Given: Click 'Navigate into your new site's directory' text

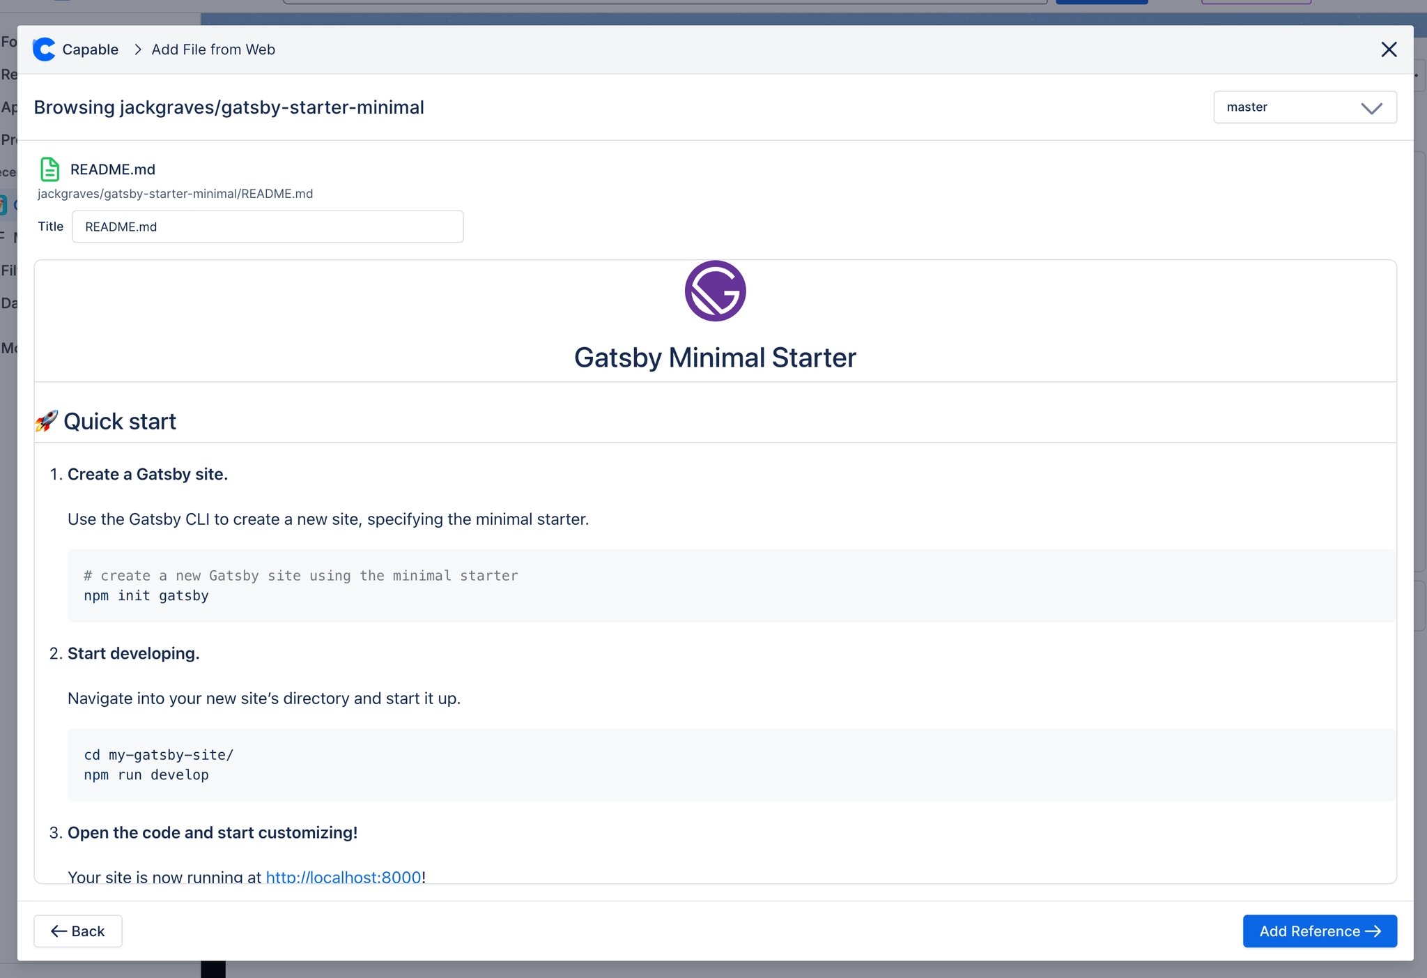Looking at the screenshot, I should click(x=264, y=698).
